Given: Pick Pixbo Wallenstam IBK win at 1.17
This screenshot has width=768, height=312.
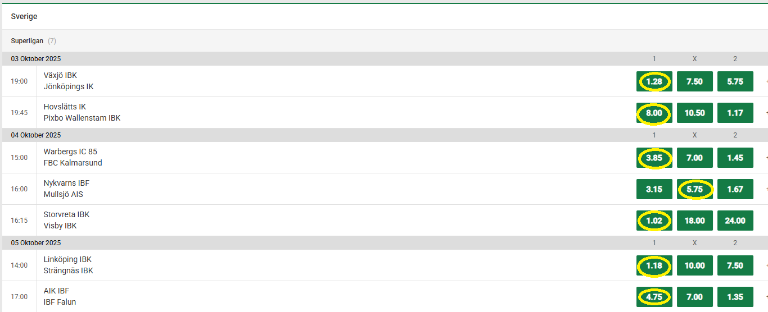Looking at the screenshot, I should tap(735, 113).
